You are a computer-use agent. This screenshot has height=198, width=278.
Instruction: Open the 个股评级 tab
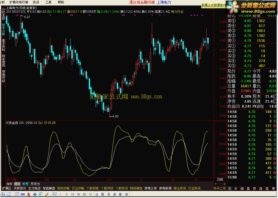pyautogui.click(x=107, y=188)
